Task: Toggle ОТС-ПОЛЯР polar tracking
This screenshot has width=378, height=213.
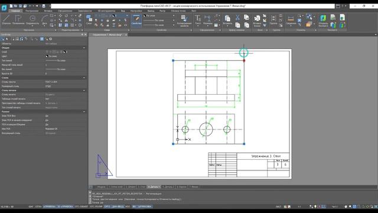Action: pyautogui.click(x=96, y=206)
